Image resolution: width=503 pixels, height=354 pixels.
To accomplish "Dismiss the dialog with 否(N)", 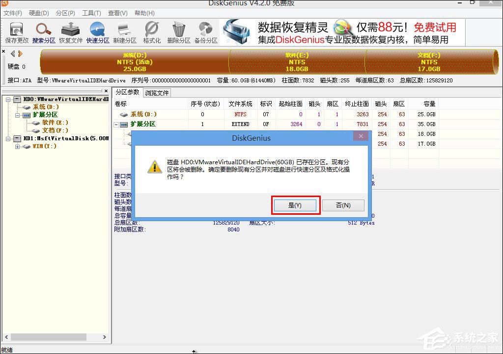I will click(x=343, y=205).
